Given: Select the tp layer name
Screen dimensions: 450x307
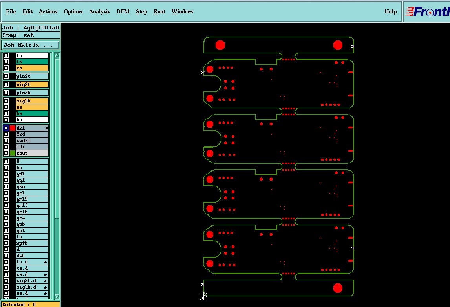Looking at the screenshot, I should click(x=32, y=237).
